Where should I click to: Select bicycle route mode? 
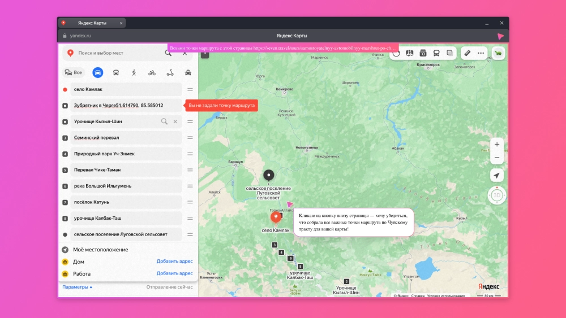coord(152,72)
